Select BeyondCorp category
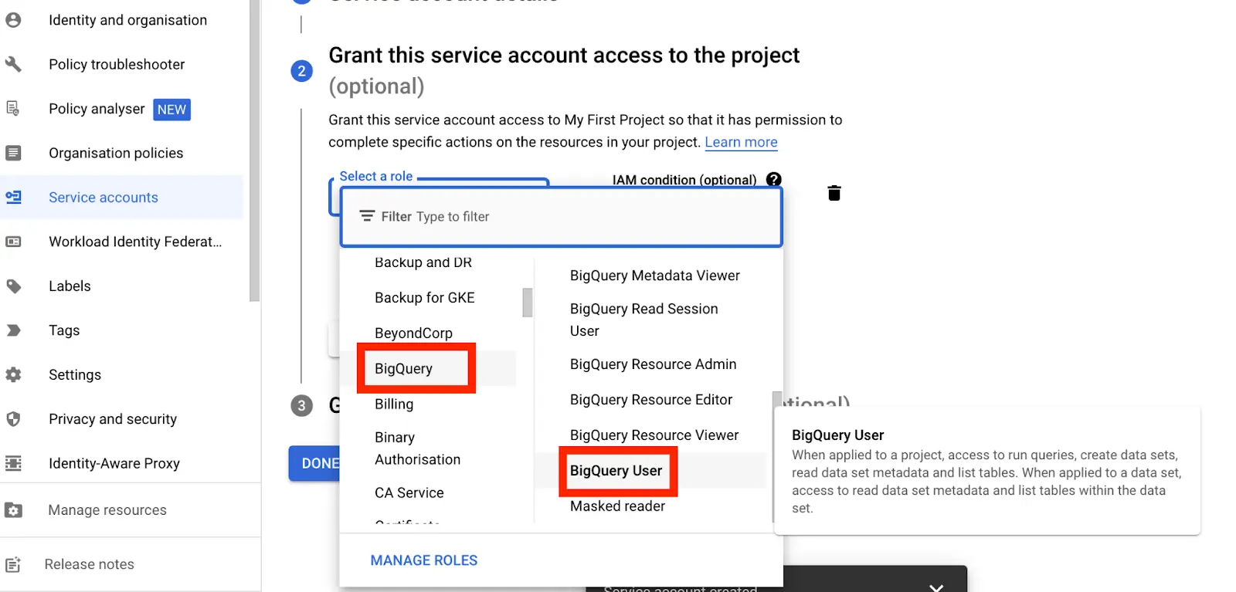 click(x=413, y=333)
